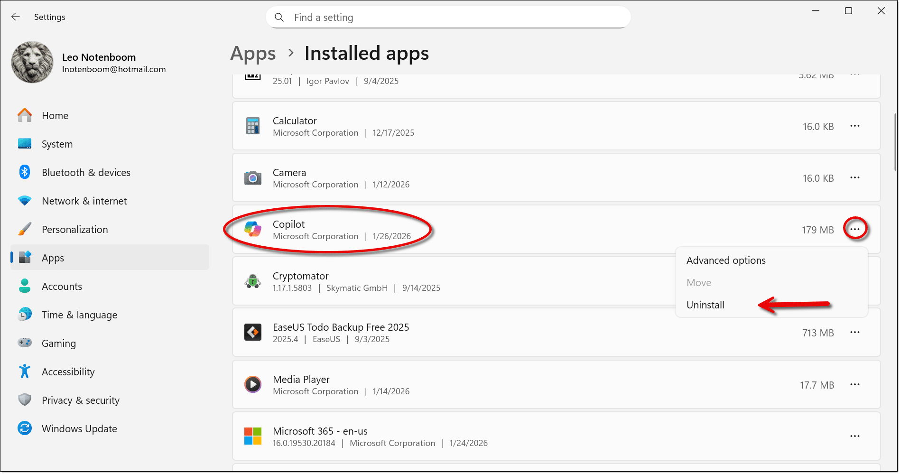Viewport: 900px width, 474px height.
Task: Click the Copilot app icon
Action: click(252, 230)
